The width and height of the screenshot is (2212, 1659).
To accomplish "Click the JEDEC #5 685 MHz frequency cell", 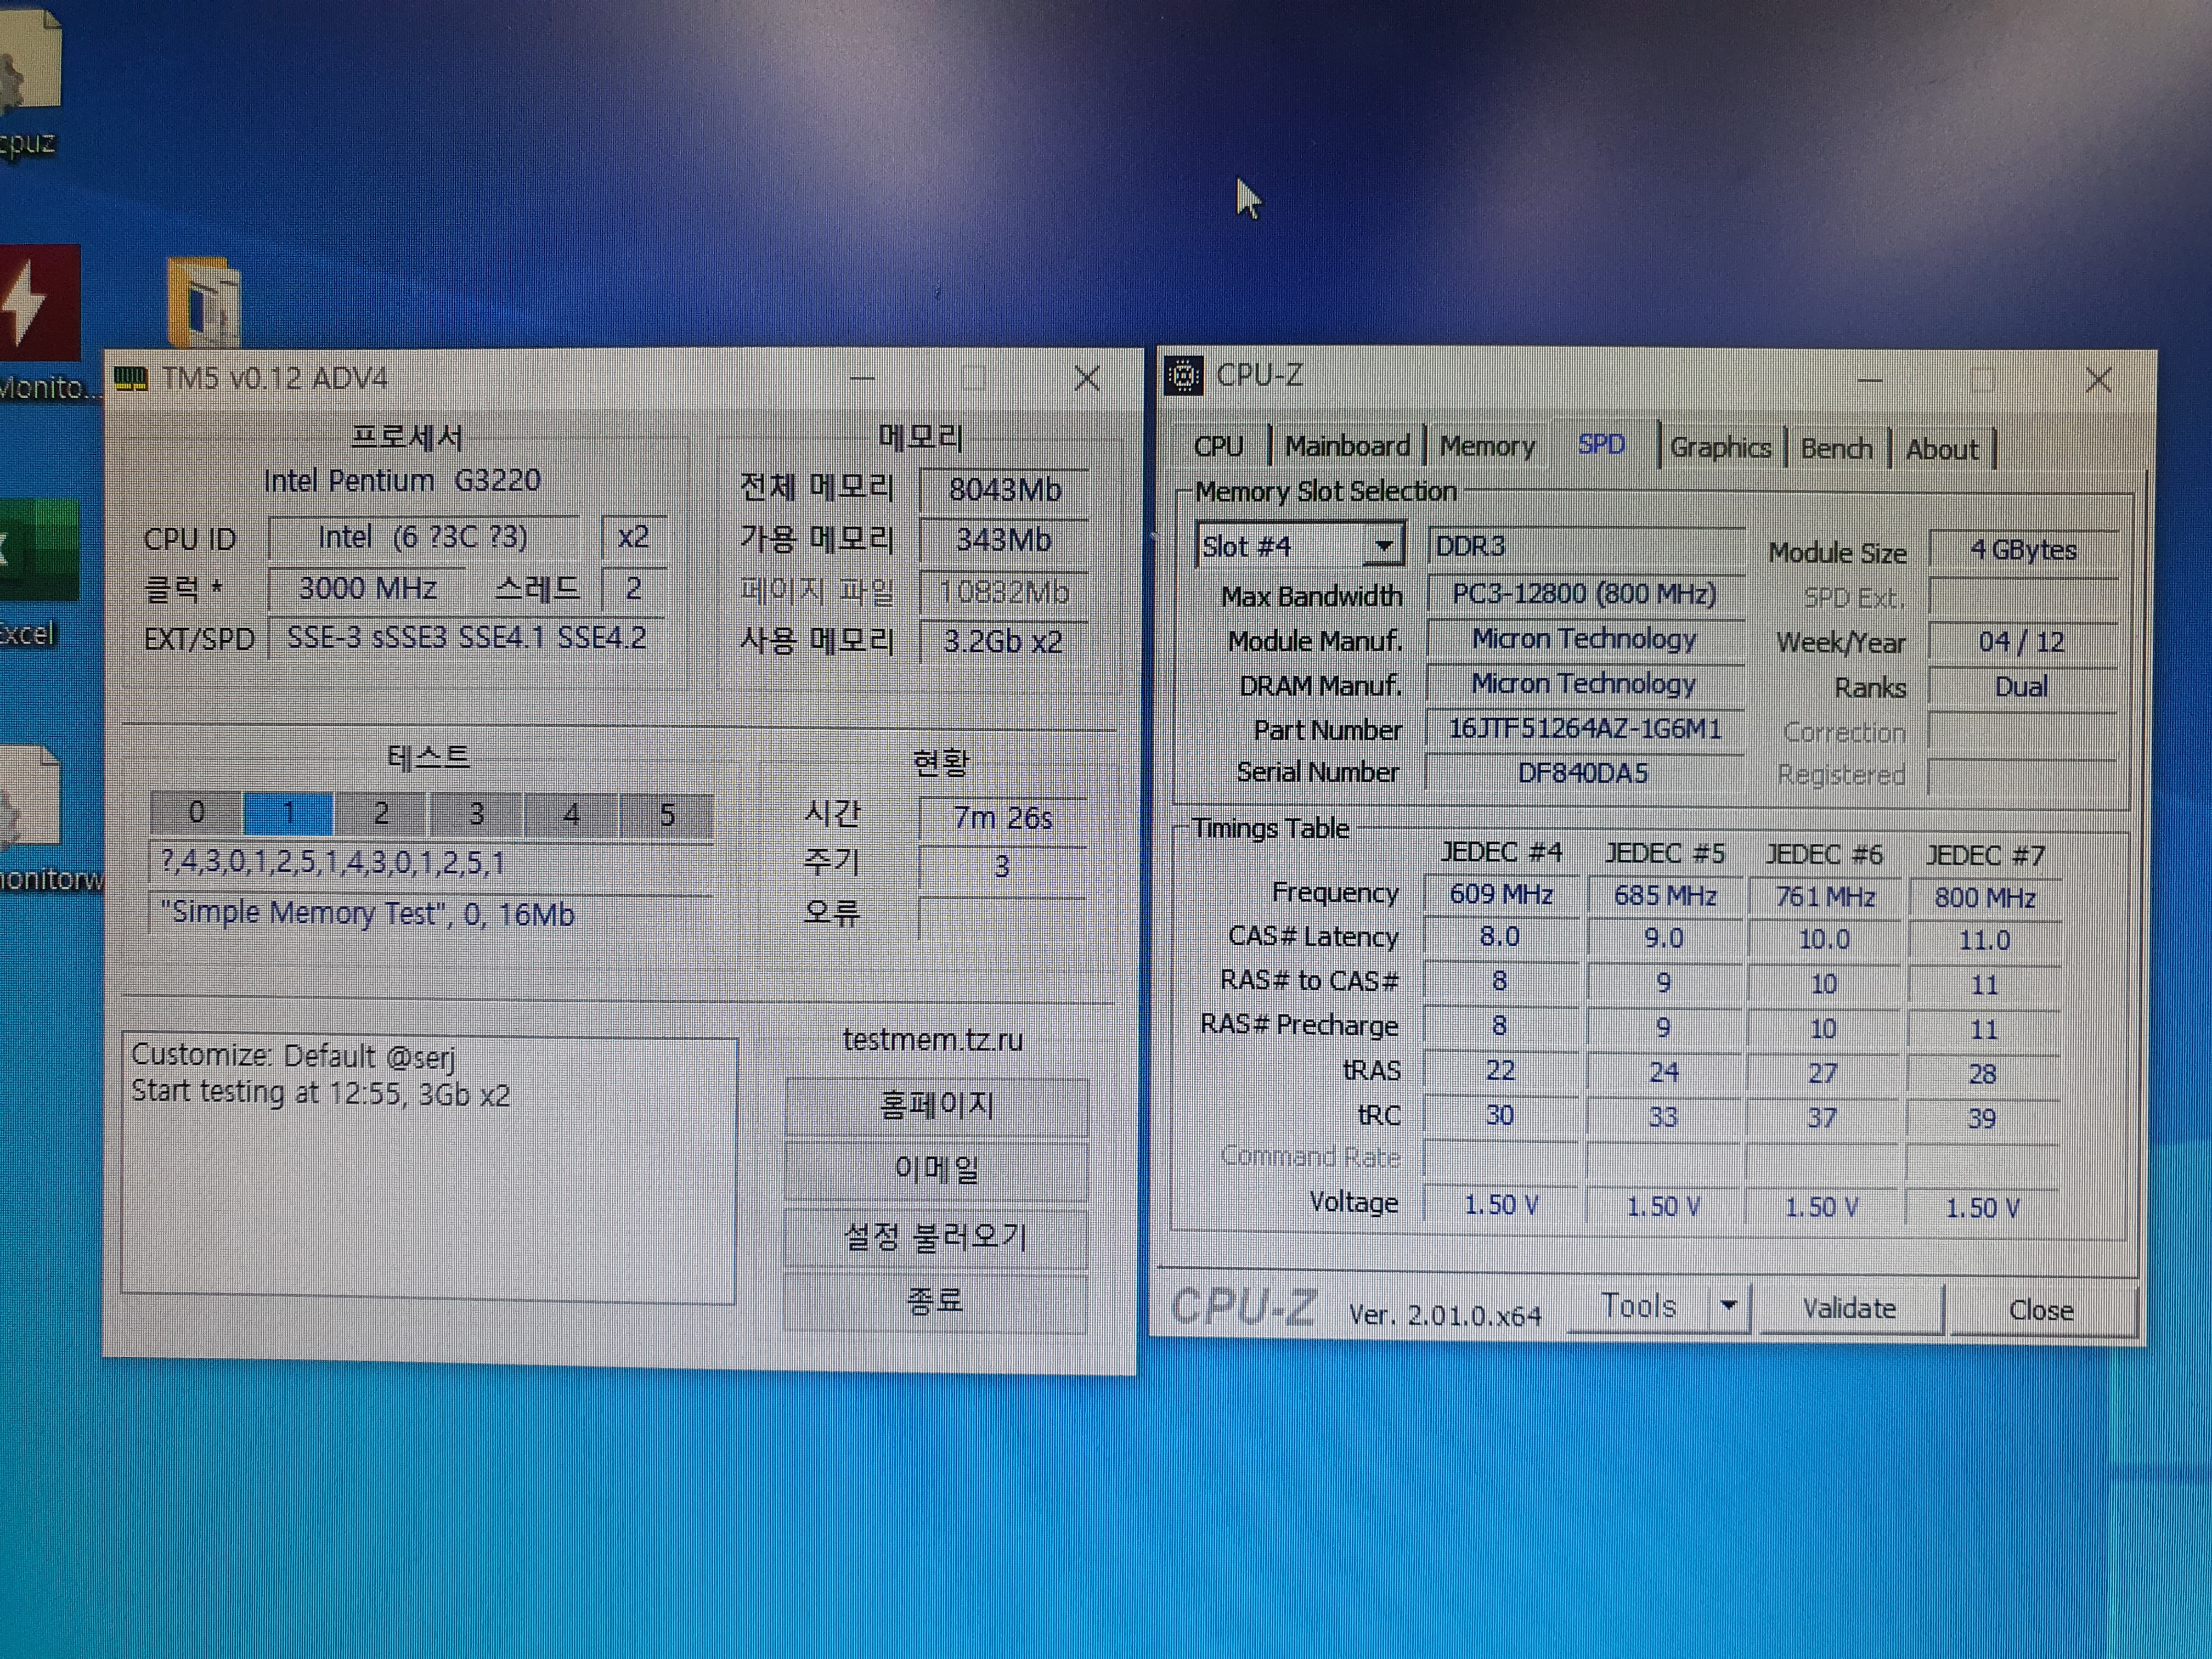I will (1665, 895).
